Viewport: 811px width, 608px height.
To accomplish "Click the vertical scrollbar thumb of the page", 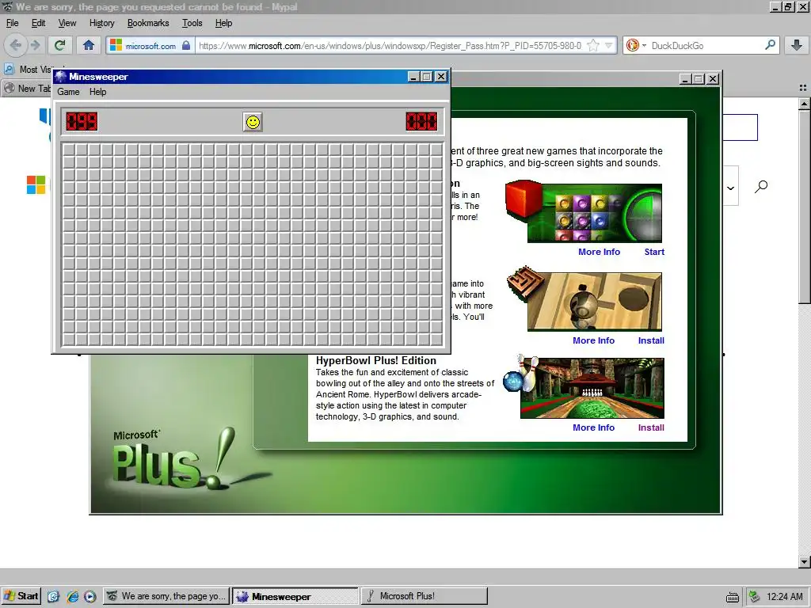I will point(804,207).
